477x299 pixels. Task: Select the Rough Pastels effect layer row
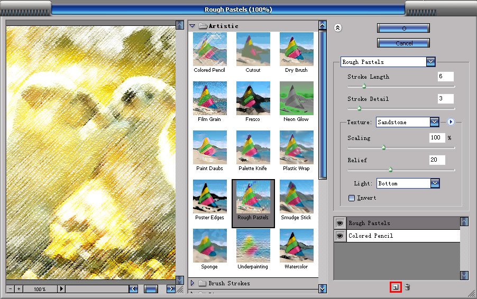coord(403,223)
